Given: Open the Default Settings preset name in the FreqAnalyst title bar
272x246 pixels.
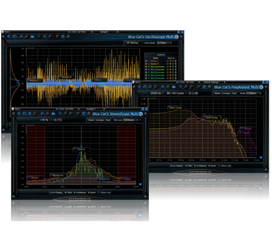Looking at the screenshot, I should tap(212, 82).
